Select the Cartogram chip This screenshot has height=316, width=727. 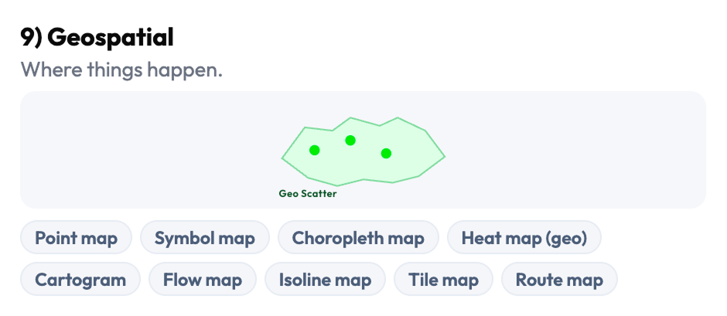click(80, 280)
